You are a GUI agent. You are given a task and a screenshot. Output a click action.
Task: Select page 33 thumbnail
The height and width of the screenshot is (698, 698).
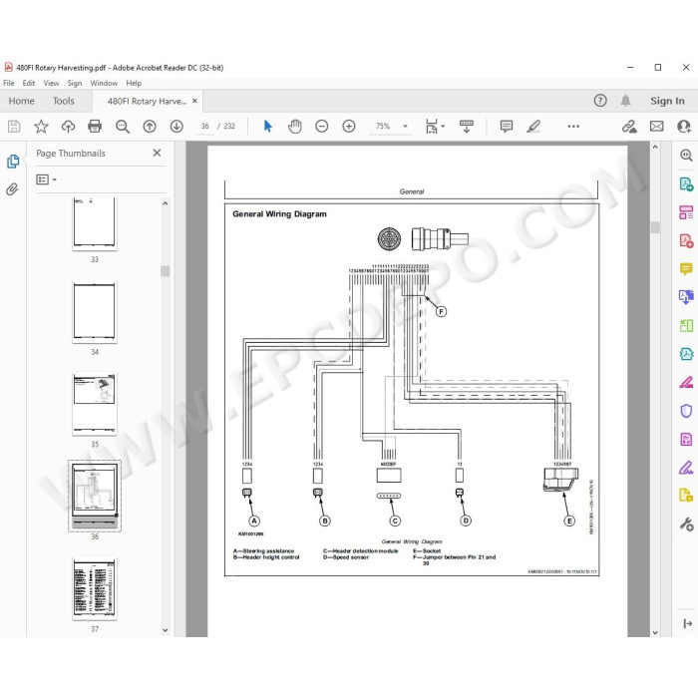click(95, 223)
